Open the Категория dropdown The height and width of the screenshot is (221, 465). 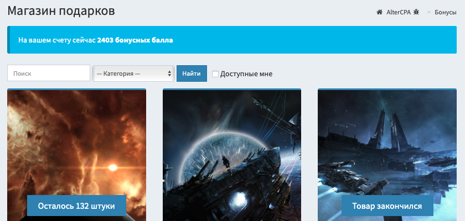pyautogui.click(x=133, y=73)
